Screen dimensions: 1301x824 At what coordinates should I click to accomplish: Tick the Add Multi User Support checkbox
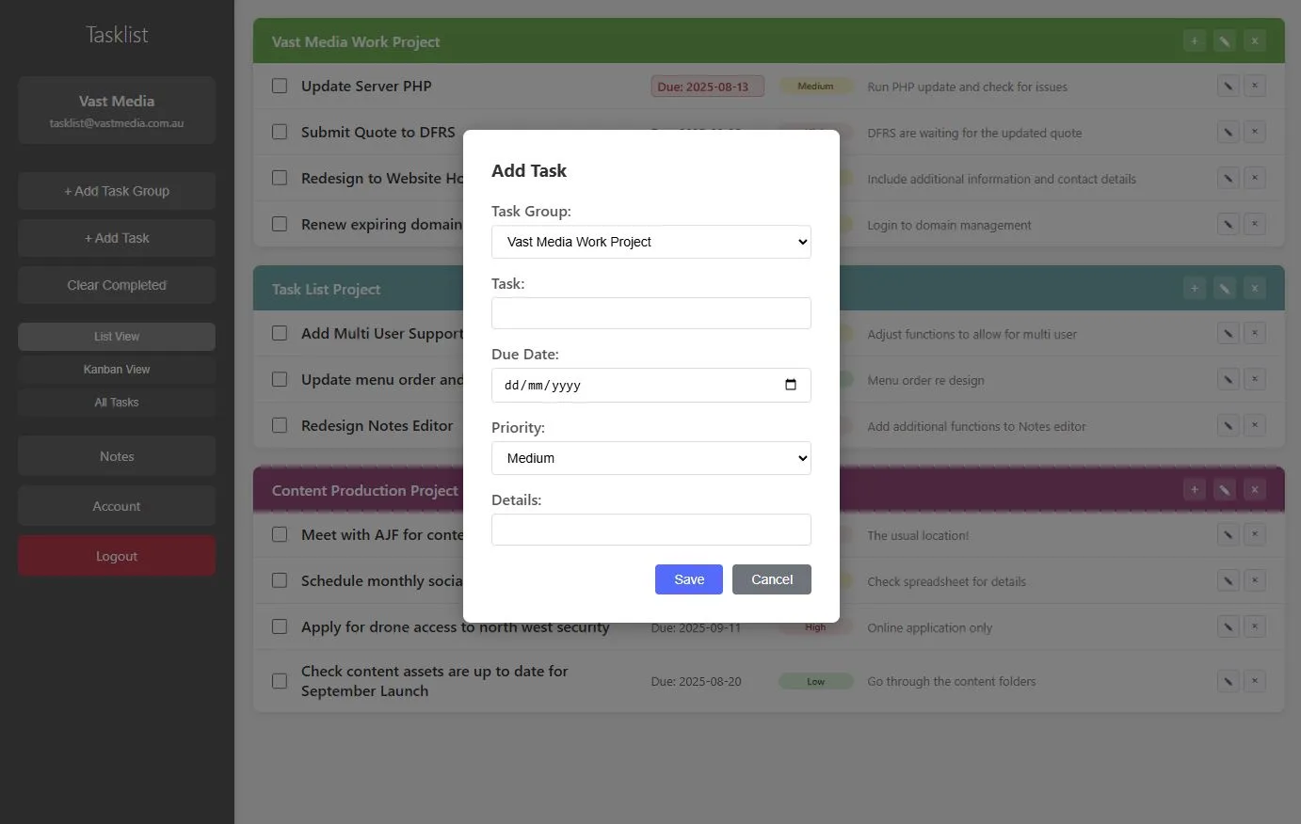pos(280,333)
